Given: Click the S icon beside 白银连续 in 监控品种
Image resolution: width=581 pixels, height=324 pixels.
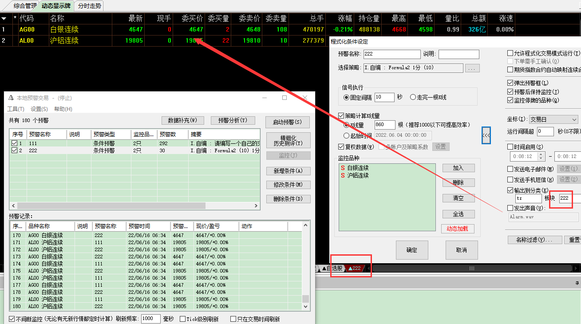Looking at the screenshot, I should pos(343,168).
